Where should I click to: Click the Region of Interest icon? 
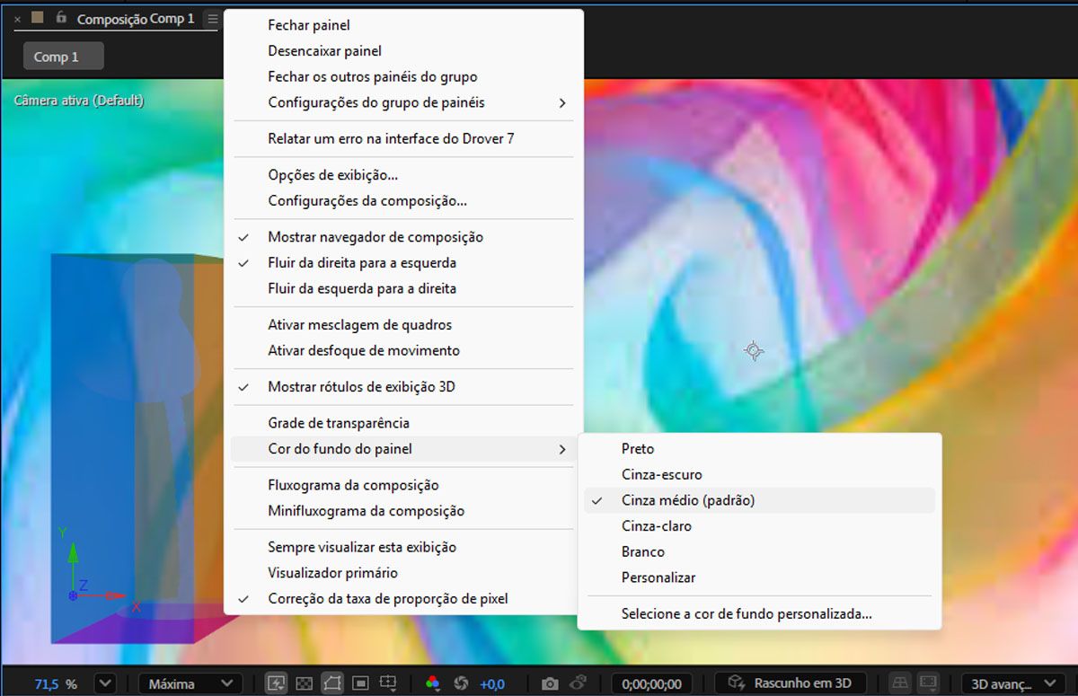pos(360,683)
